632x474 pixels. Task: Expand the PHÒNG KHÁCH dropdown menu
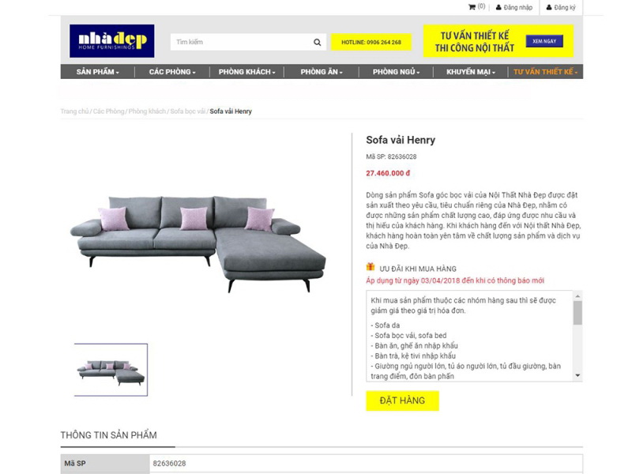pyautogui.click(x=246, y=72)
